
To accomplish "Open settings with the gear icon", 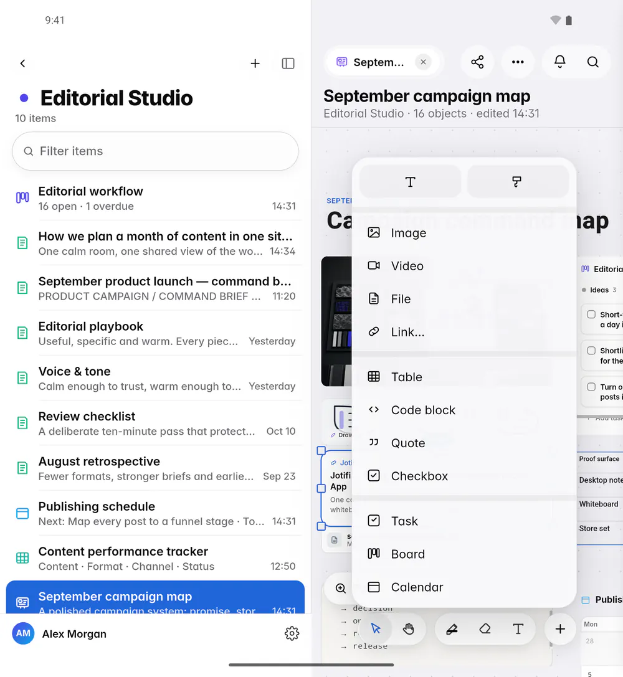I will coord(292,633).
